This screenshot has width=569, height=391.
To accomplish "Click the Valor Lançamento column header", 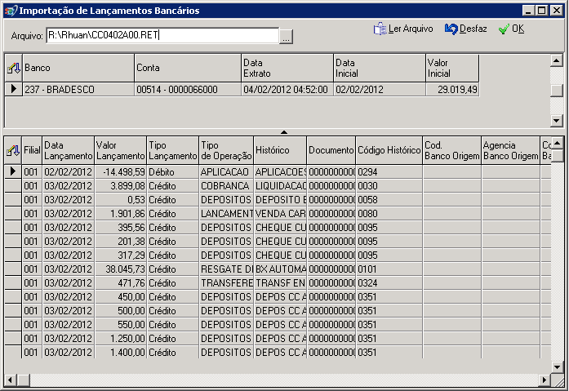I will 121,150.
